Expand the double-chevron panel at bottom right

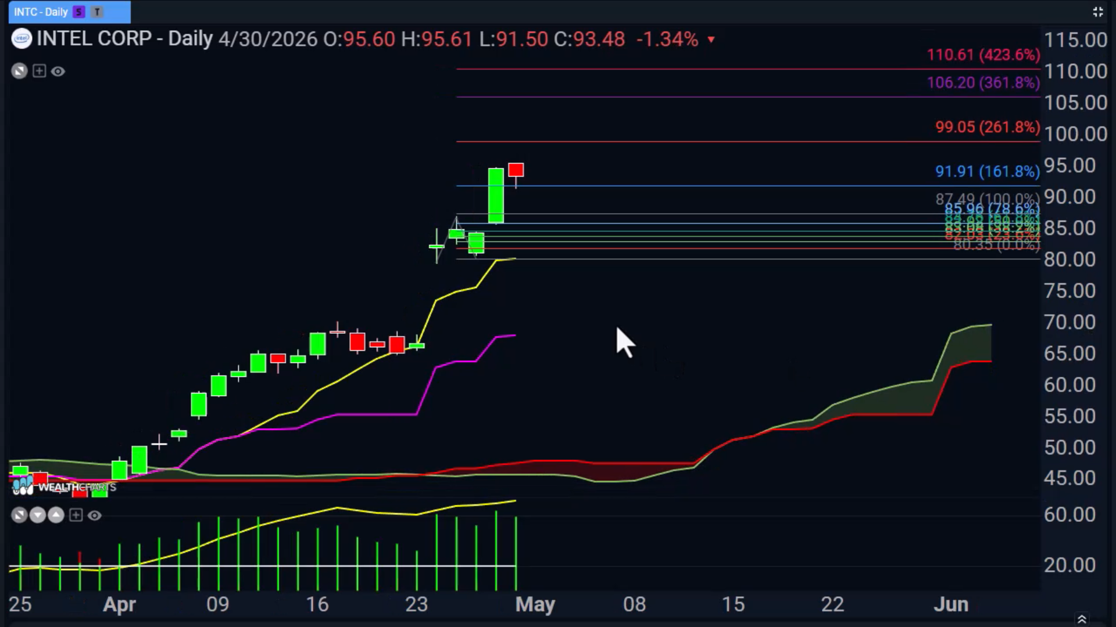click(x=1082, y=619)
